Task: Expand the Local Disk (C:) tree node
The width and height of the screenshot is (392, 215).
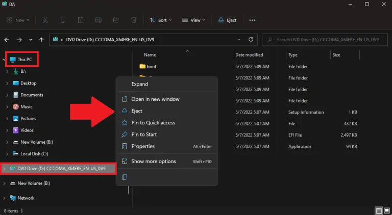Action: [6, 154]
